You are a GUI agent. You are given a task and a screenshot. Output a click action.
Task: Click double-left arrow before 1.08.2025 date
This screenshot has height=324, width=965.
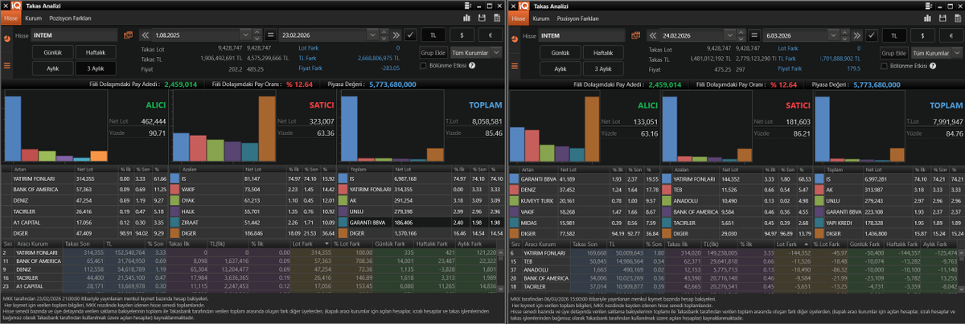[146, 35]
